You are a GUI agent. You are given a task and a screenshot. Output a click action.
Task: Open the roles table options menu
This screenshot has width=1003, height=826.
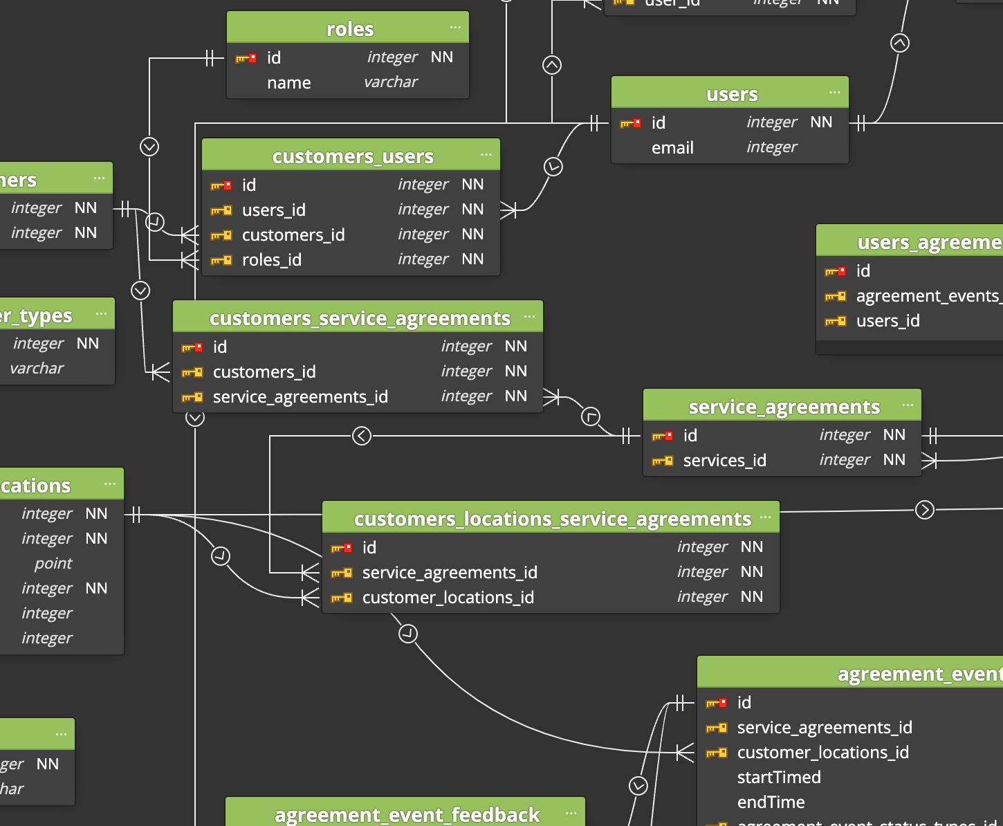click(x=455, y=28)
